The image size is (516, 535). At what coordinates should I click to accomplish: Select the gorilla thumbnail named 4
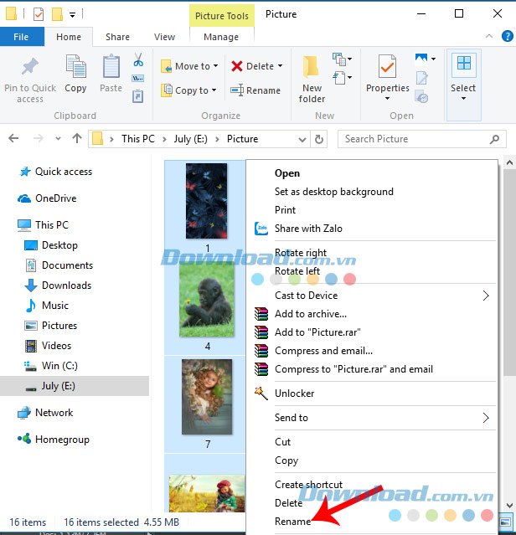click(207, 299)
